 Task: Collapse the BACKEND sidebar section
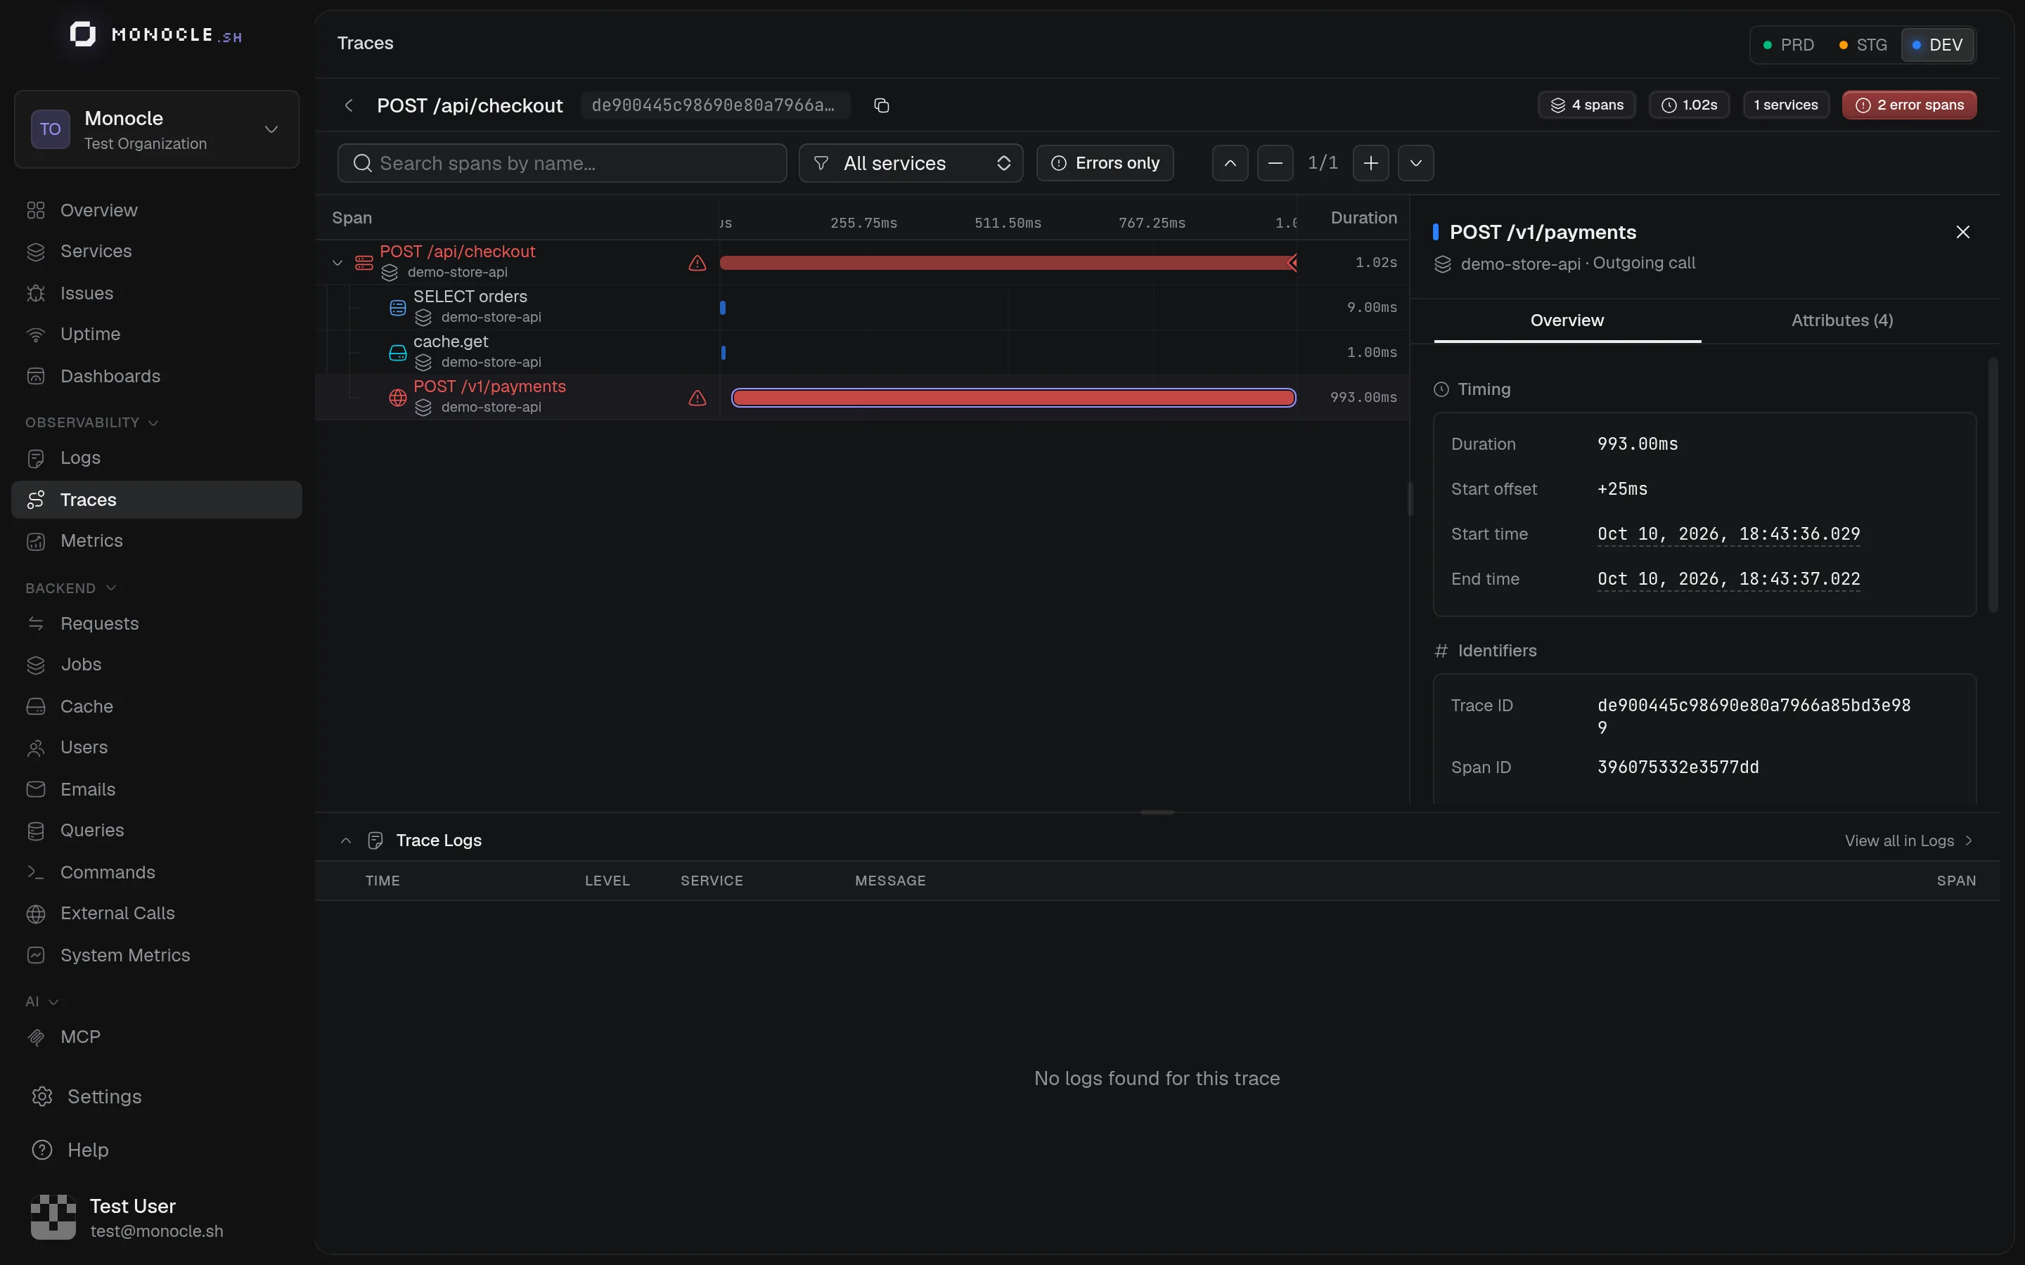tap(70, 588)
